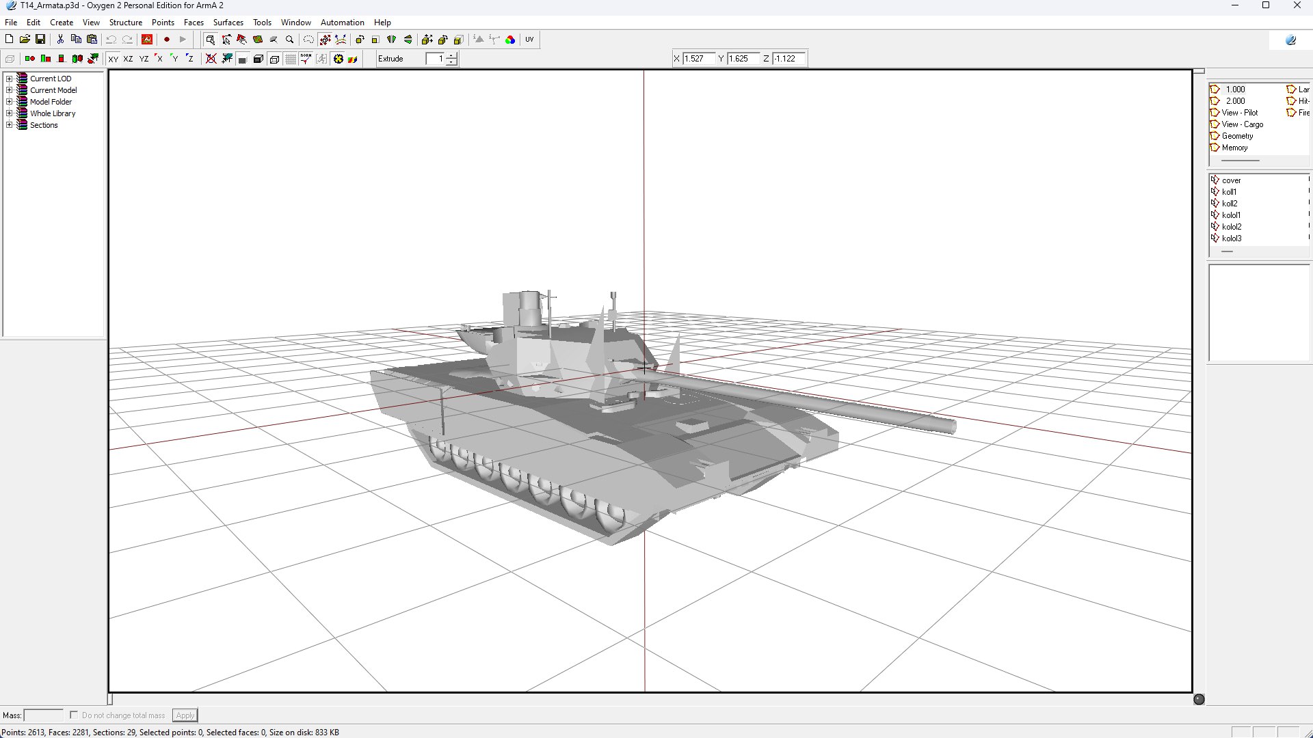Click the red record dot icon

(166, 40)
